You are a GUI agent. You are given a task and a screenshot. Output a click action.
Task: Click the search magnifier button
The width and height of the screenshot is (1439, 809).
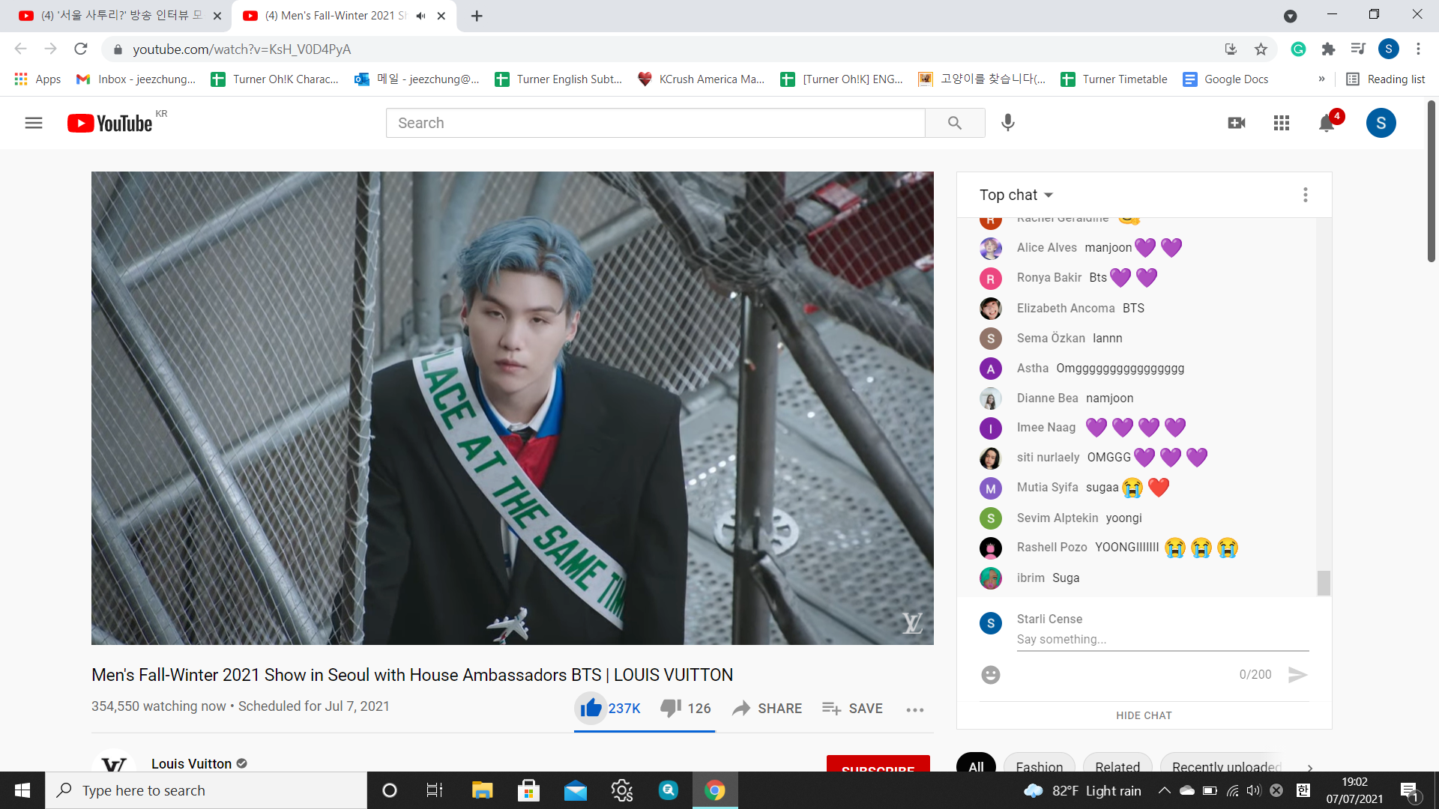pyautogui.click(x=955, y=123)
